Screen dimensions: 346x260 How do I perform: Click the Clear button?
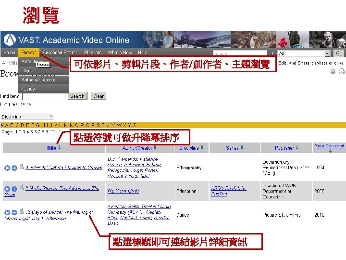click(99, 96)
